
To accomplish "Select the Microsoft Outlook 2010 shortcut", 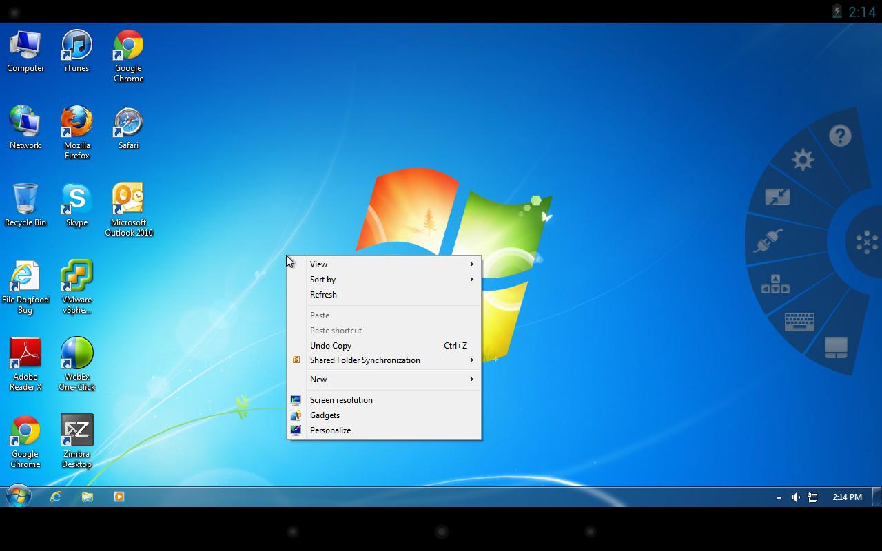I will pos(128,210).
